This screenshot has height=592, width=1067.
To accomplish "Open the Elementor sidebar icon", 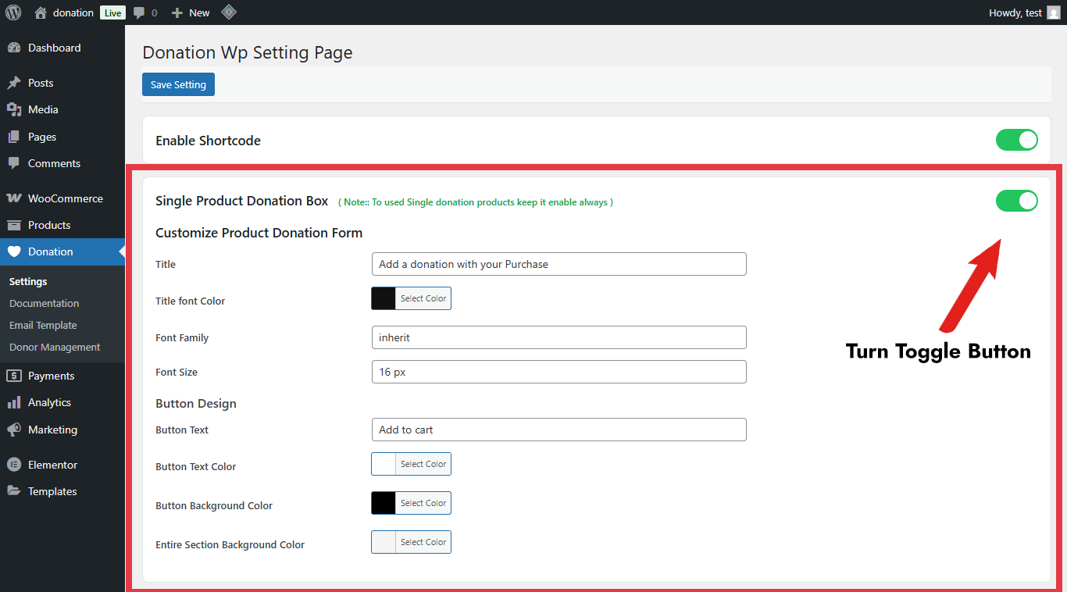I will (14, 465).
